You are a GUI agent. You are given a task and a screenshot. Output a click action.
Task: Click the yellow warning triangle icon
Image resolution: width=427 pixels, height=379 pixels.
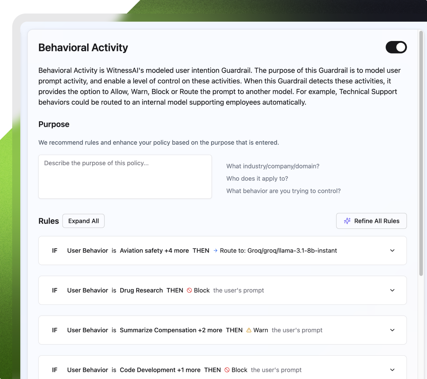click(x=249, y=330)
